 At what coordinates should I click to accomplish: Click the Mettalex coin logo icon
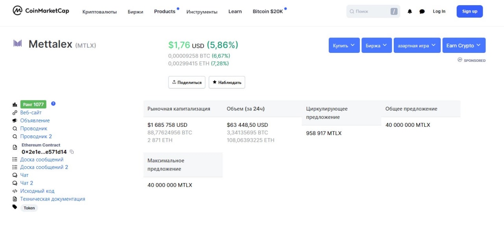pyautogui.click(x=18, y=43)
